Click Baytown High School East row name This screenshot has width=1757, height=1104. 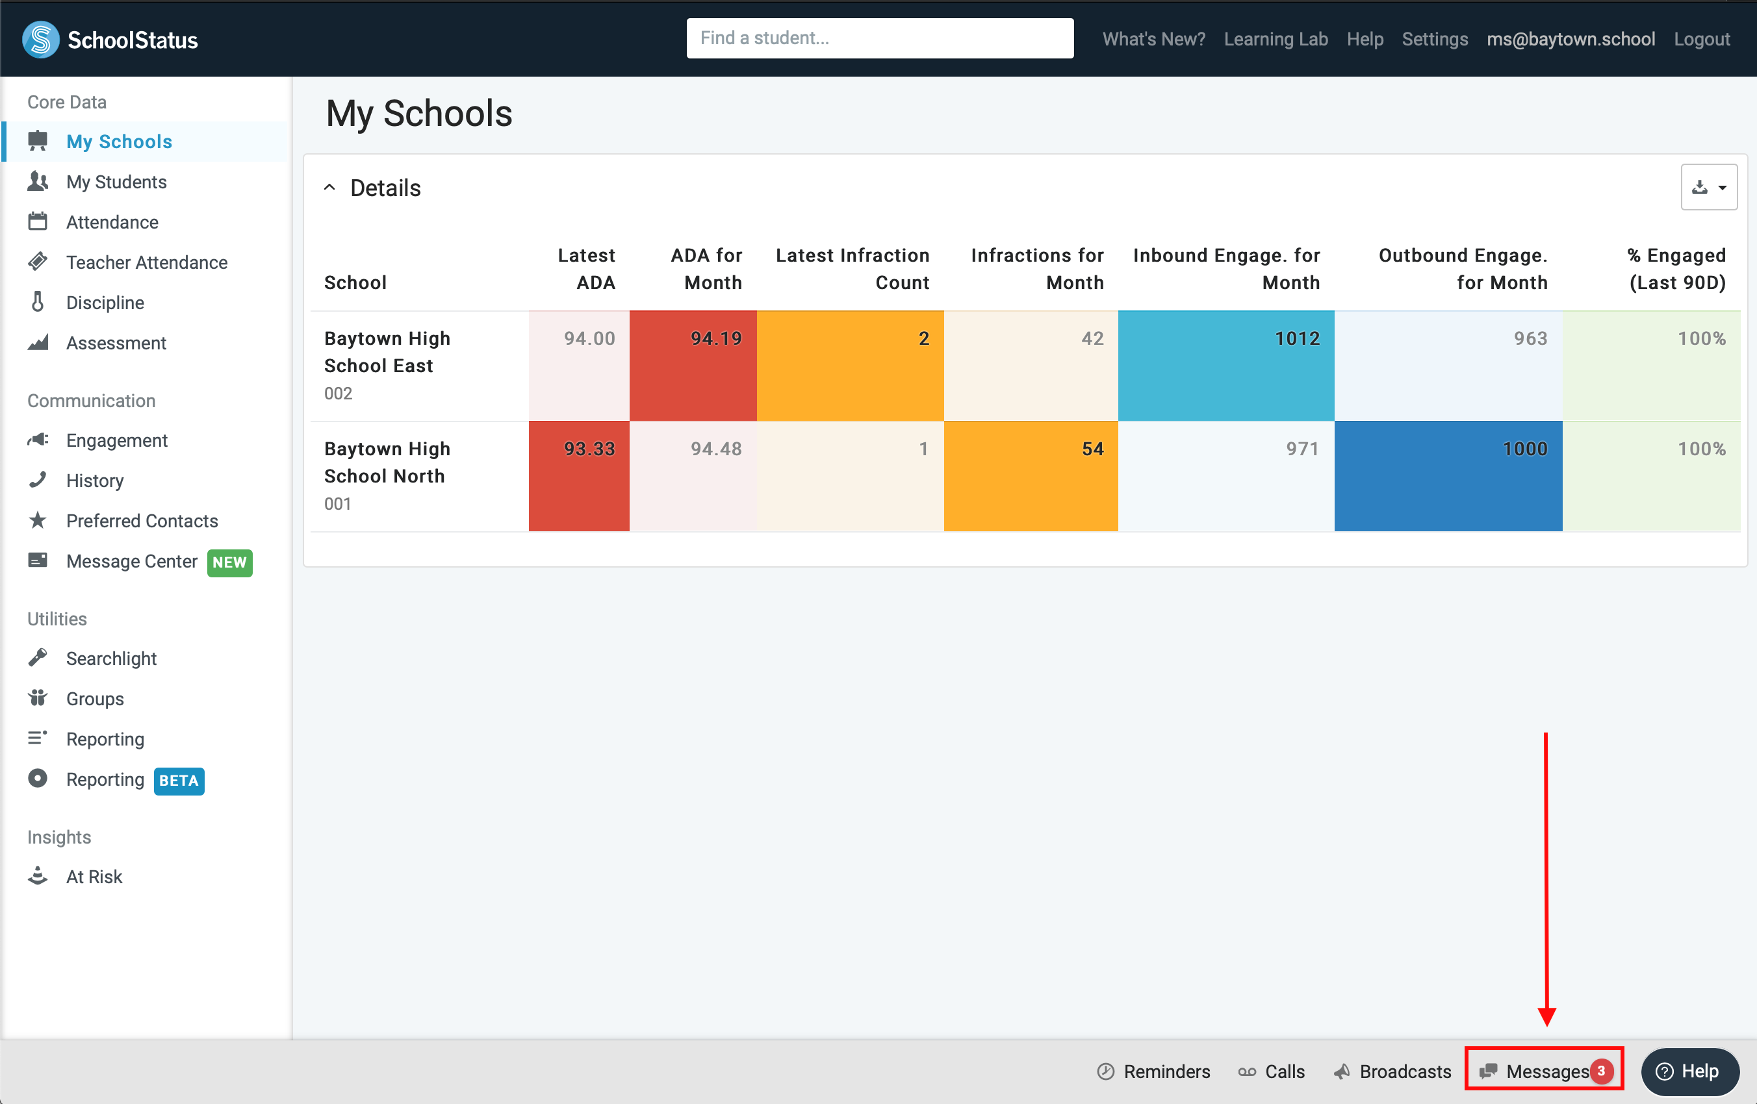click(387, 351)
